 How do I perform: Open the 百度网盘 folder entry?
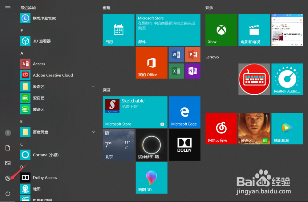point(58,132)
